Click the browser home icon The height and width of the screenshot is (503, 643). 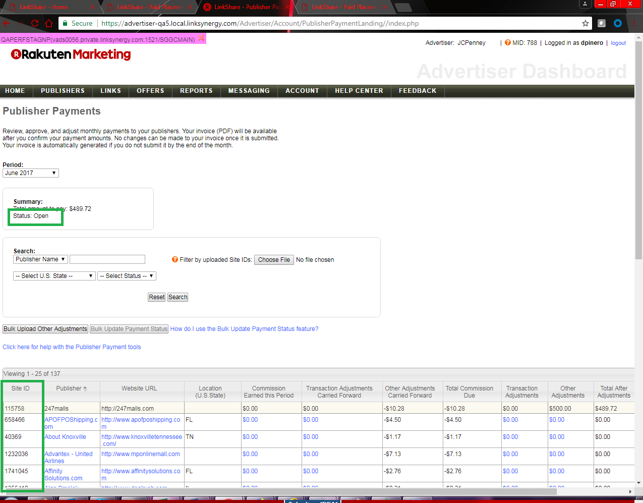(49, 23)
